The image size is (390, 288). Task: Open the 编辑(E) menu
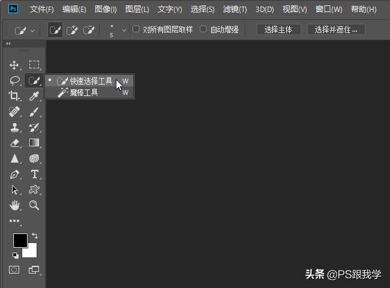coord(74,10)
